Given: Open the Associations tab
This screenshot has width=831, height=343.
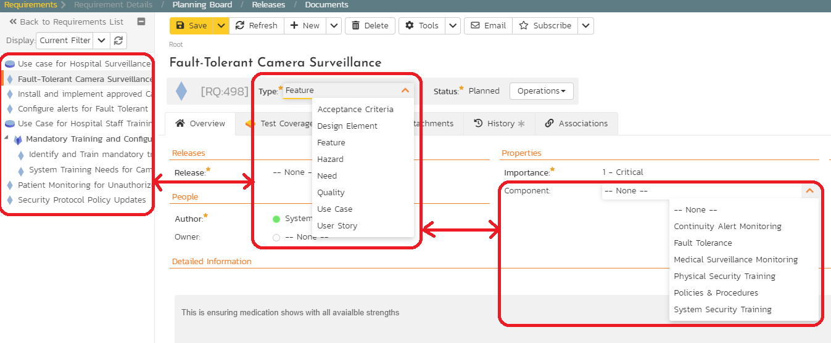Looking at the screenshot, I should click(x=576, y=123).
